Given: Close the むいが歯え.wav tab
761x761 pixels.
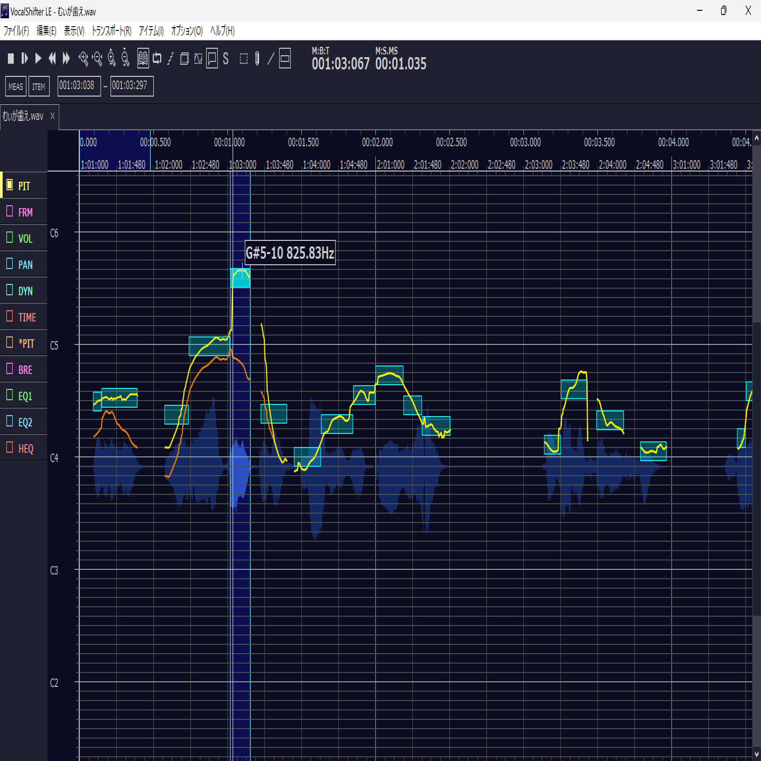Looking at the screenshot, I should 52,116.
